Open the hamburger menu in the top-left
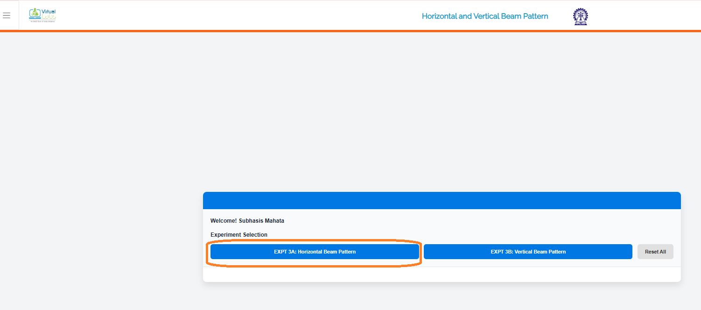 pyautogui.click(x=7, y=16)
